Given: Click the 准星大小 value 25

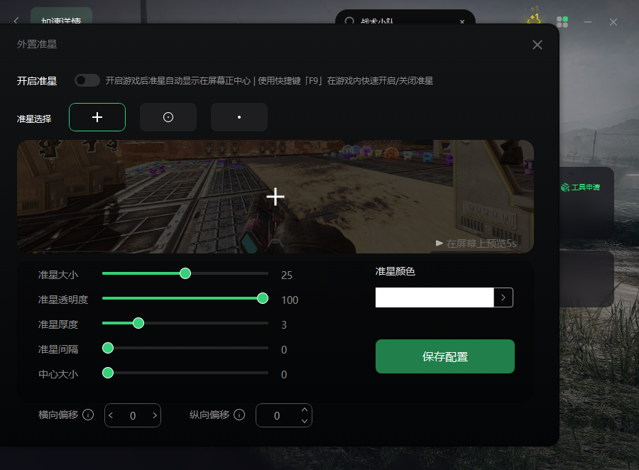Looking at the screenshot, I should (287, 275).
